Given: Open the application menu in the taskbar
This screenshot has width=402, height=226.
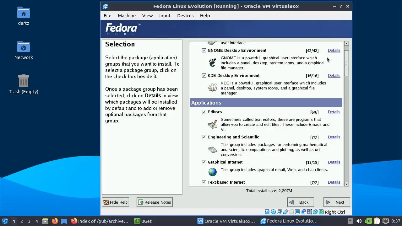Looking at the screenshot, I should pos(5,221).
